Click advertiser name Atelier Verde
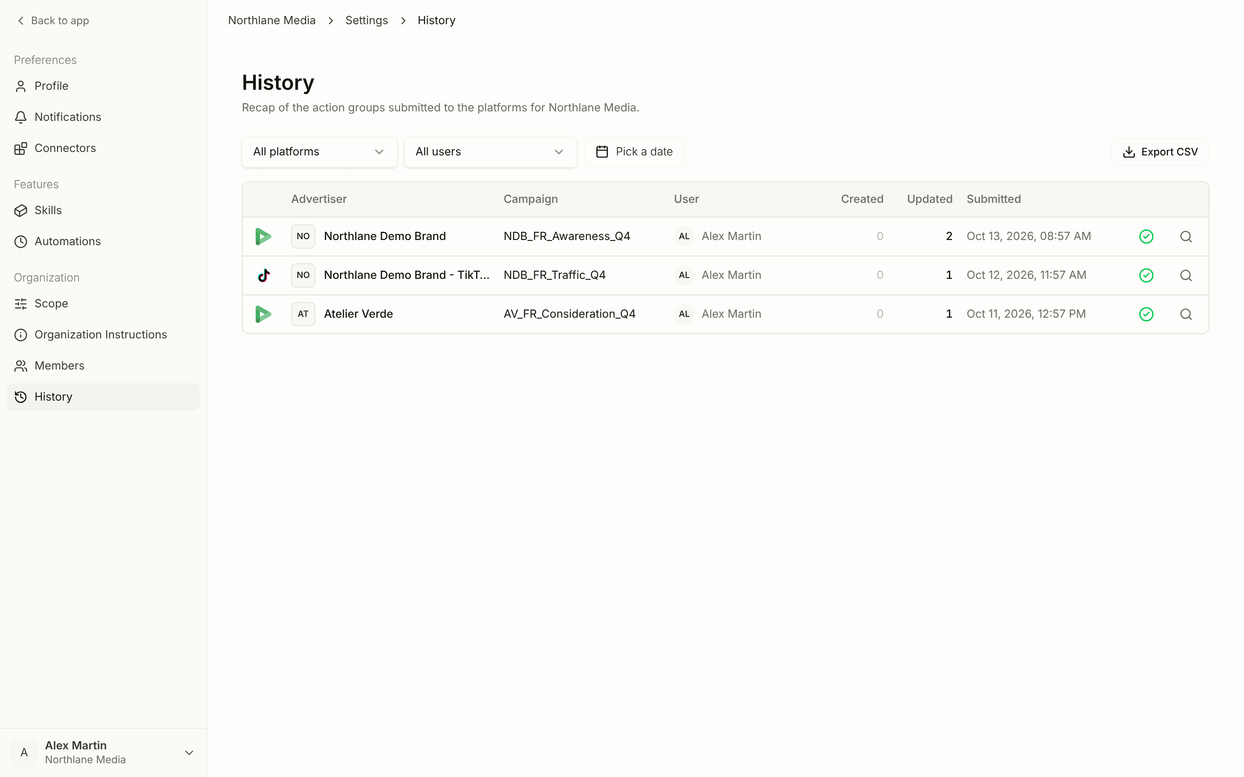The height and width of the screenshot is (777, 1244). [x=358, y=314]
